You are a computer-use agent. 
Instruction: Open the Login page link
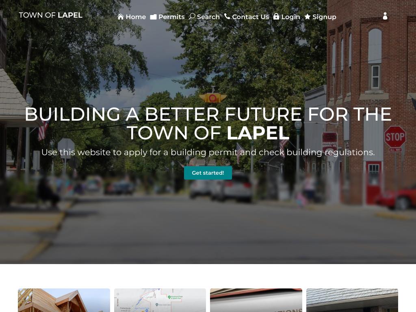286,17
